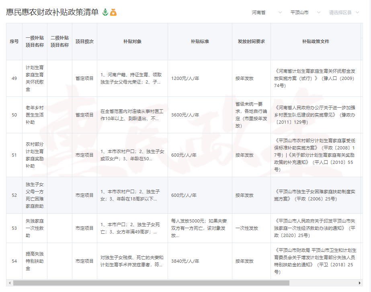Click 600元/人/年 in row 52
Viewport: 371px width, 292px height.
tap(184, 195)
